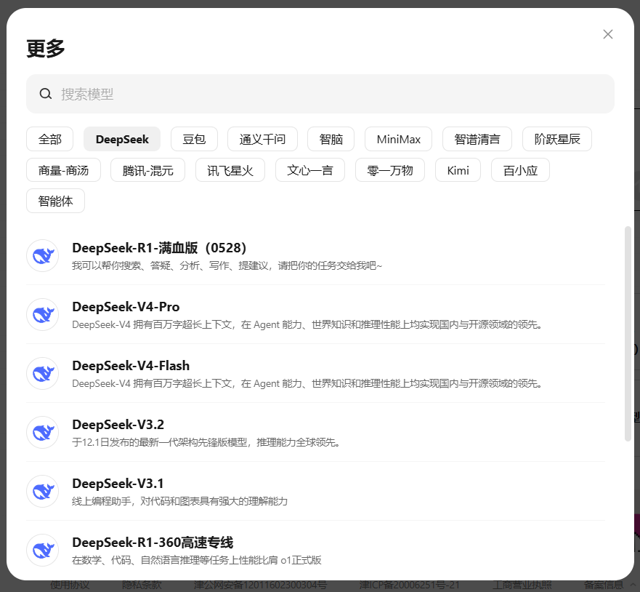The image size is (640, 592).
Task: Select the 智能体 filter tag
Action: (x=55, y=201)
